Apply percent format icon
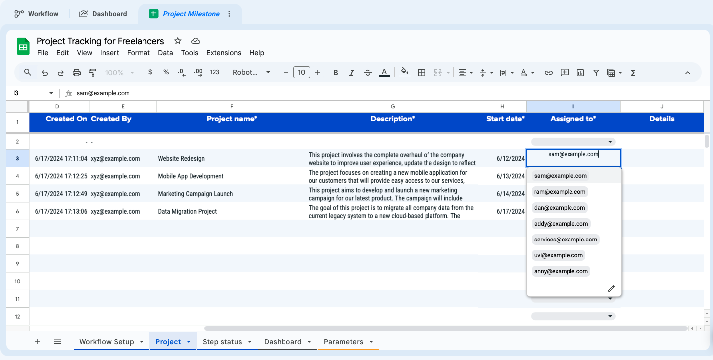Screen dimensions: 713x360 click(x=166, y=72)
